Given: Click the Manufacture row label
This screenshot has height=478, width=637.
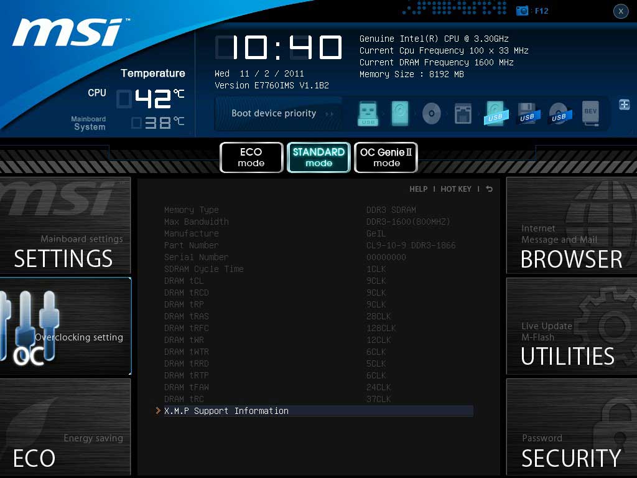Looking at the screenshot, I should coord(192,233).
